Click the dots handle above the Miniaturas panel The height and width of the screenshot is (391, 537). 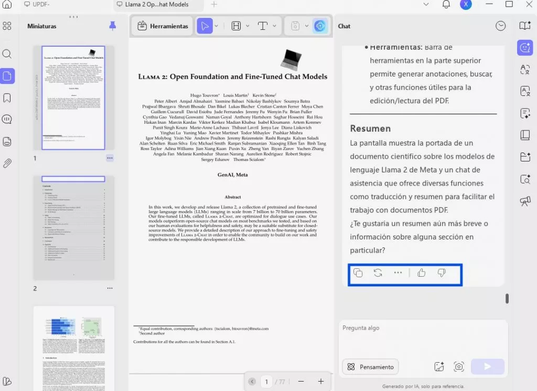[x=73, y=16]
